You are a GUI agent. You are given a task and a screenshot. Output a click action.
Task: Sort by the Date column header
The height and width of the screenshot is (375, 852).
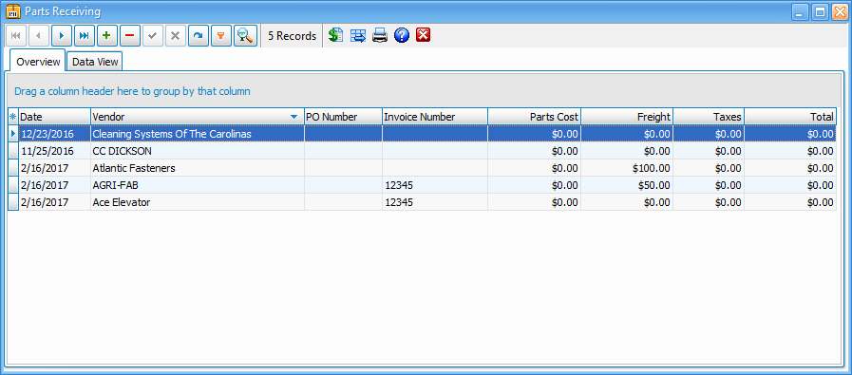(54, 117)
